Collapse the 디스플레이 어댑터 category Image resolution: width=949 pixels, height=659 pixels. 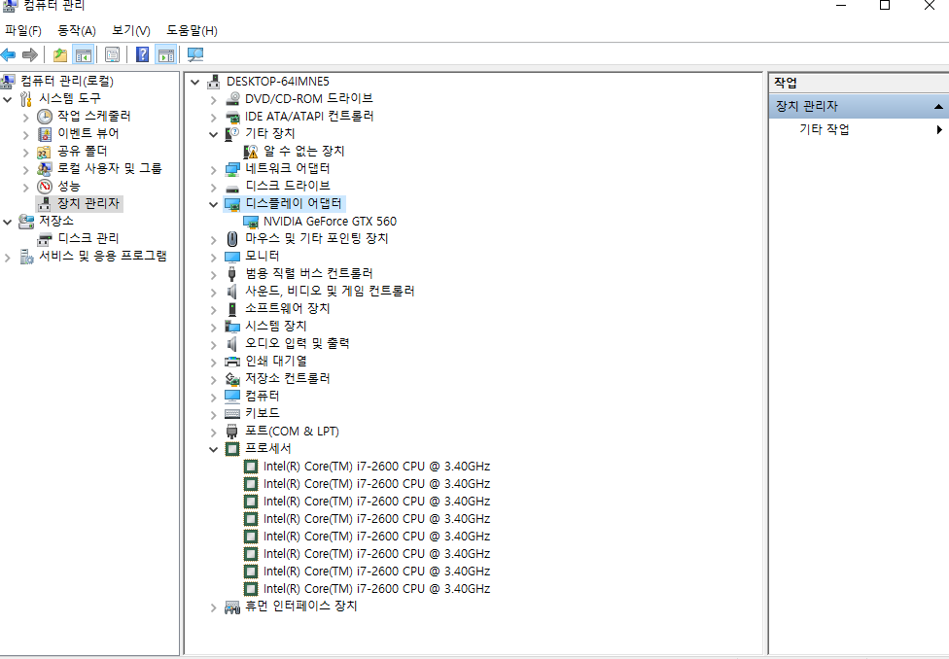(x=214, y=204)
